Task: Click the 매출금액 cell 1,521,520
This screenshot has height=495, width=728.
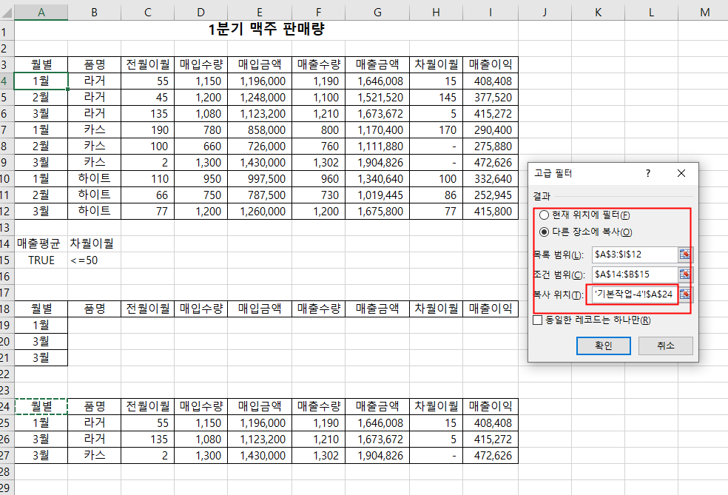Action: (377, 98)
